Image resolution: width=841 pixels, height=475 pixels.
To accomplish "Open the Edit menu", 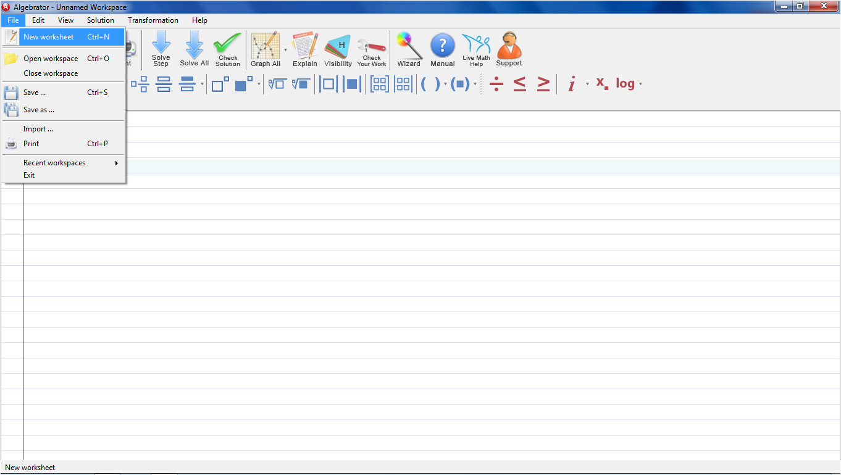I will pos(38,20).
